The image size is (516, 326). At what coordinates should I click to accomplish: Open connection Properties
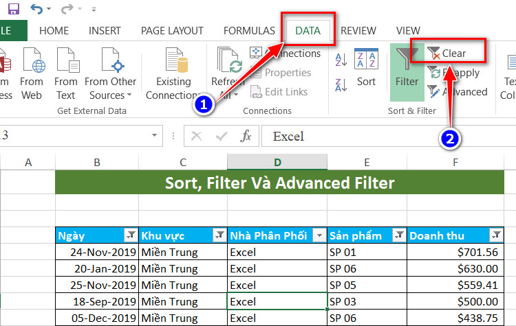coord(281,73)
